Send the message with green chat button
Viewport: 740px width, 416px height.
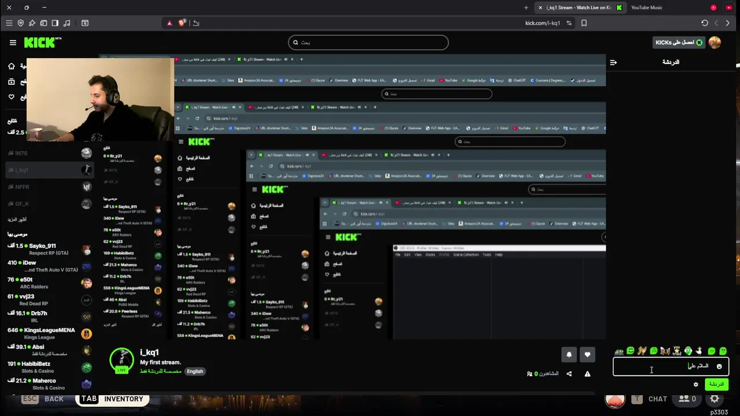click(716, 384)
